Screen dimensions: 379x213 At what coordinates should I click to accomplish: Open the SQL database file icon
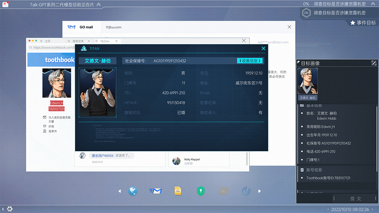[x=178, y=191]
